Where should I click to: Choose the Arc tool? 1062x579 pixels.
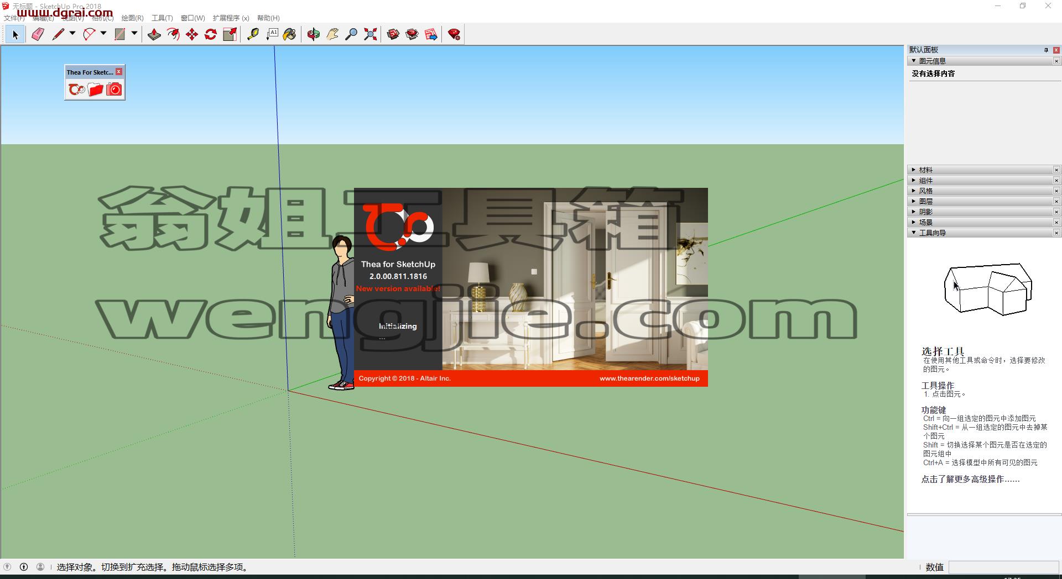click(89, 34)
